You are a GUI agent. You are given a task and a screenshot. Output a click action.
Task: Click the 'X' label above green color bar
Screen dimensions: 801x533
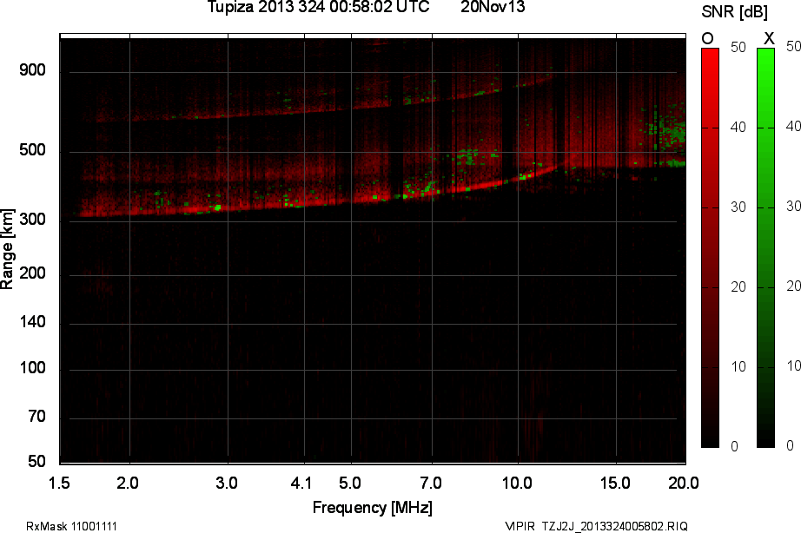768,38
